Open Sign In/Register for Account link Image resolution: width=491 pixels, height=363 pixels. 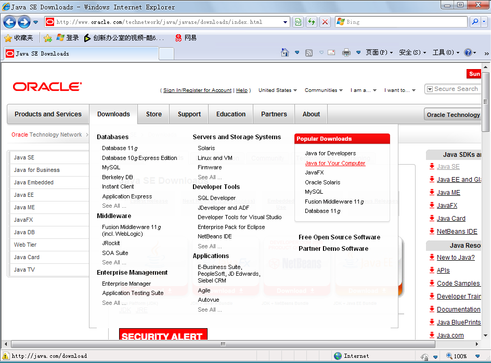(x=197, y=90)
